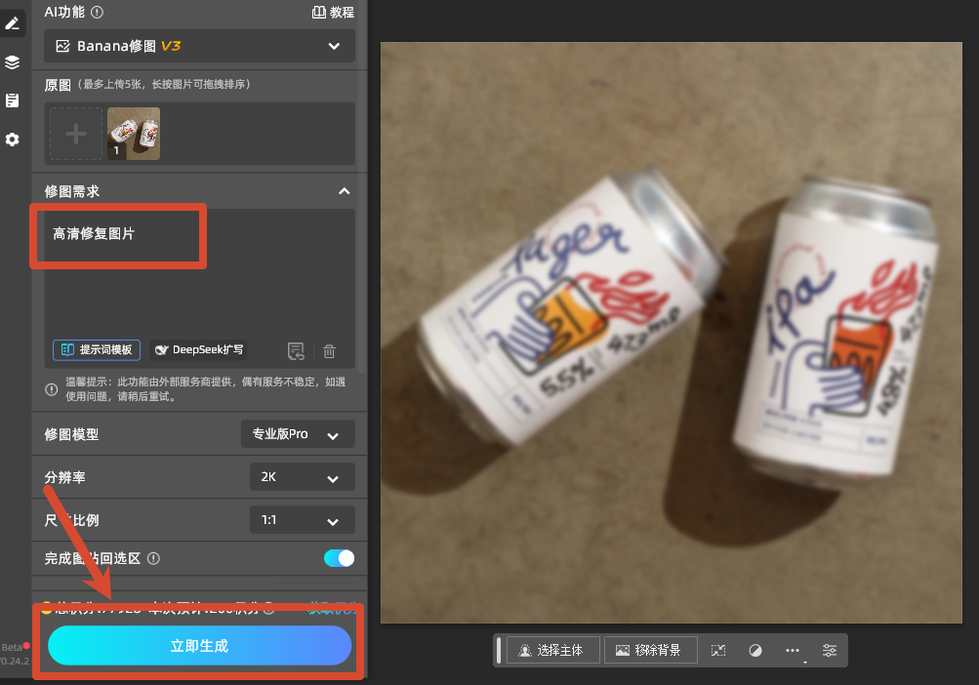The width and height of the screenshot is (979, 685).
Task: Click the 完成图贴回选区 info icon
Action: click(153, 558)
